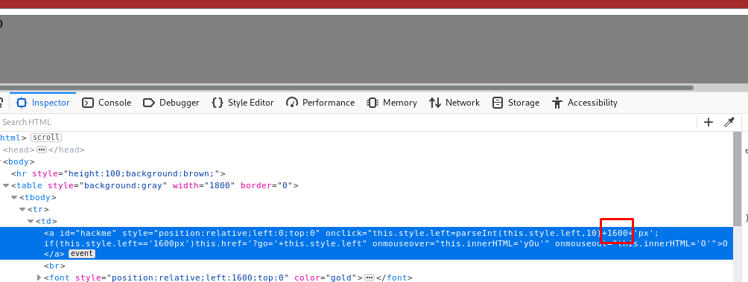Click the horizontal page scrollbar
The image size is (748, 282).
pos(346,88)
